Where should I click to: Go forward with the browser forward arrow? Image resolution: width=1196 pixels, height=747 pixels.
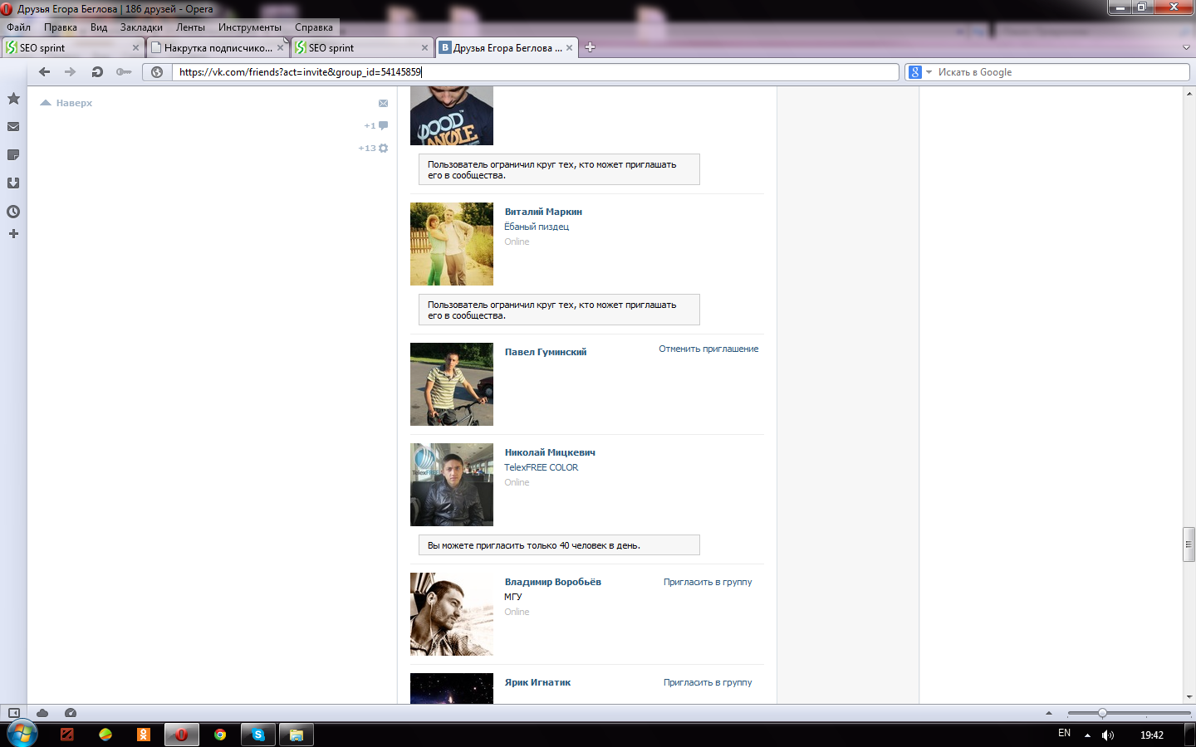tap(71, 72)
